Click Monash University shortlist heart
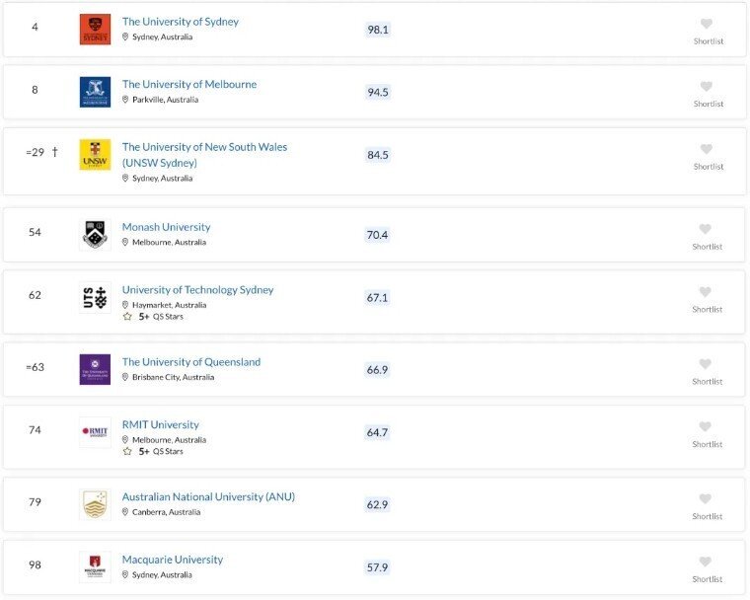This screenshot has height=600, width=750. [x=705, y=229]
